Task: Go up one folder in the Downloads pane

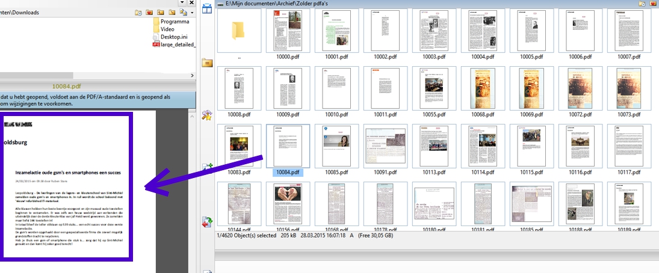Action: 161,13
